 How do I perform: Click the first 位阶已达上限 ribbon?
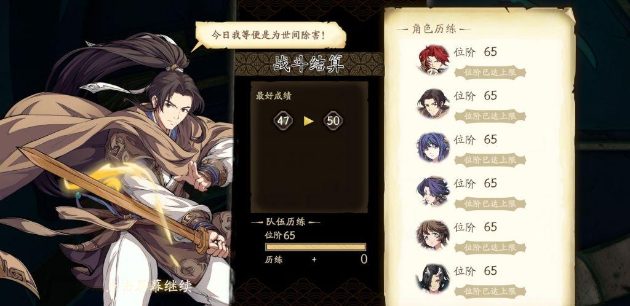pos(490,73)
